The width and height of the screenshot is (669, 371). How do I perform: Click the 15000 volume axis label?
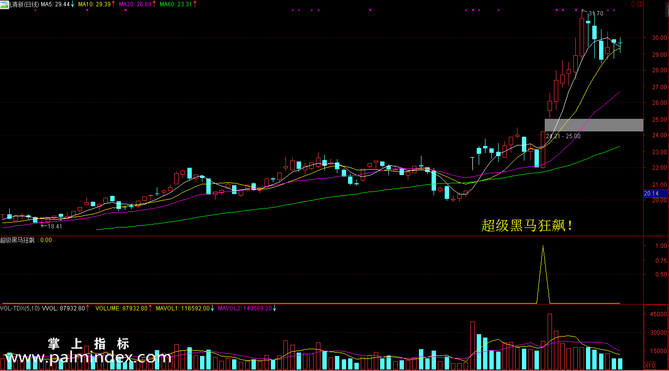click(x=659, y=351)
